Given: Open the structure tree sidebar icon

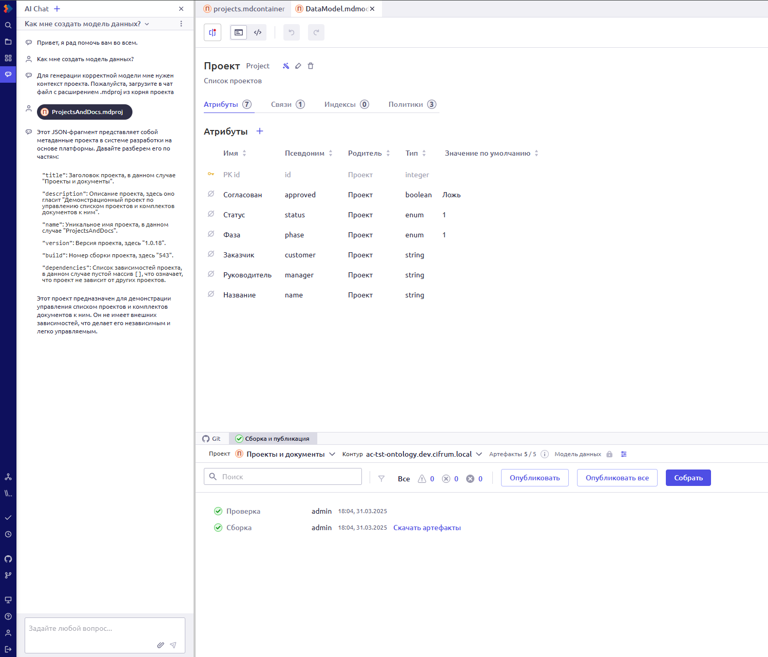Looking at the screenshot, I should [x=8, y=477].
